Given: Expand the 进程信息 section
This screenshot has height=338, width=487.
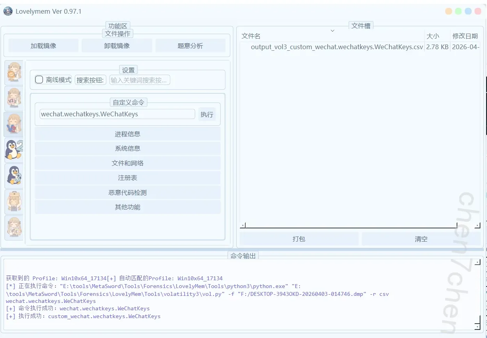Looking at the screenshot, I should (127, 134).
